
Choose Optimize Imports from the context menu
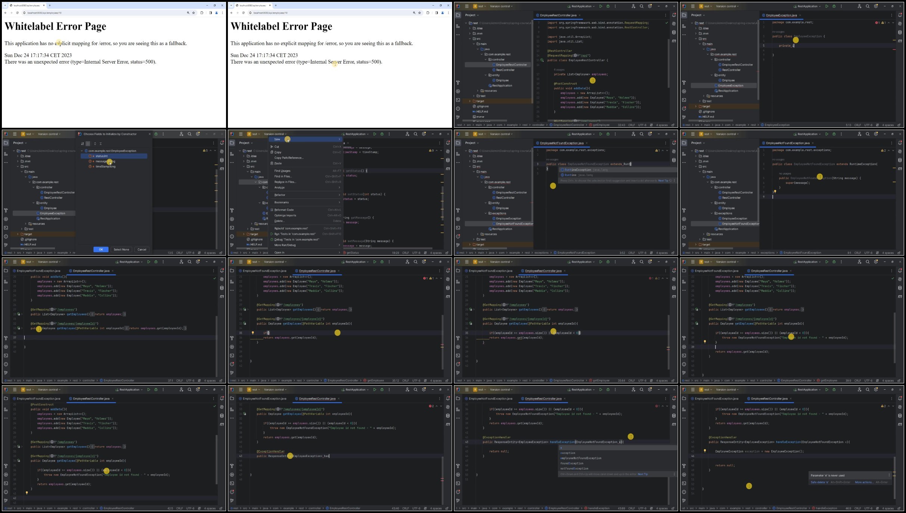[285, 215]
